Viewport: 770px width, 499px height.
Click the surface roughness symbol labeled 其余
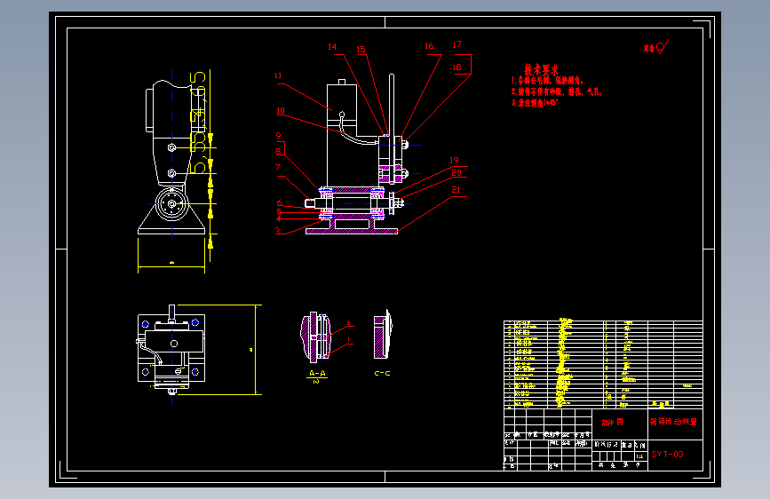[x=656, y=47]
